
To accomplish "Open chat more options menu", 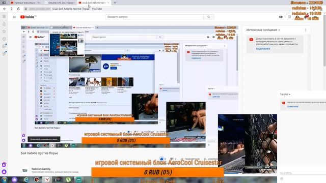I will point(306,30).
